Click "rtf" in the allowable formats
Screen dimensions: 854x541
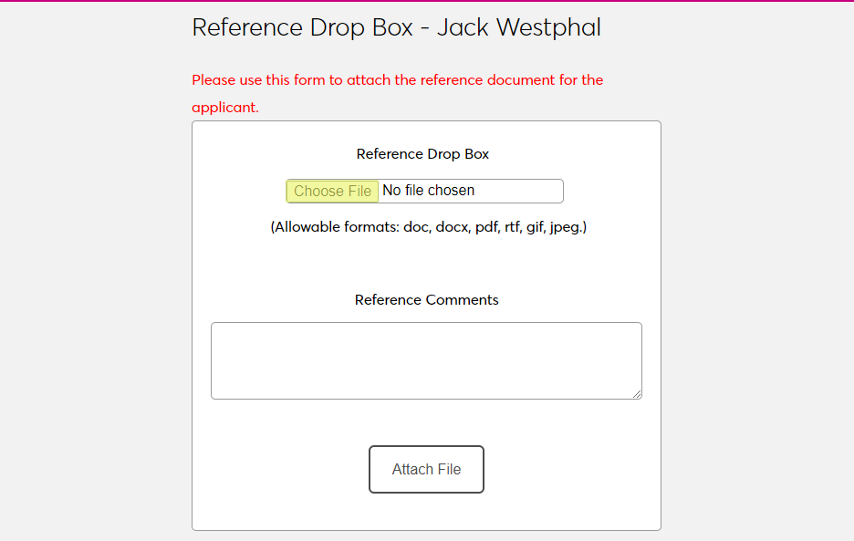(x=511, y=227)
